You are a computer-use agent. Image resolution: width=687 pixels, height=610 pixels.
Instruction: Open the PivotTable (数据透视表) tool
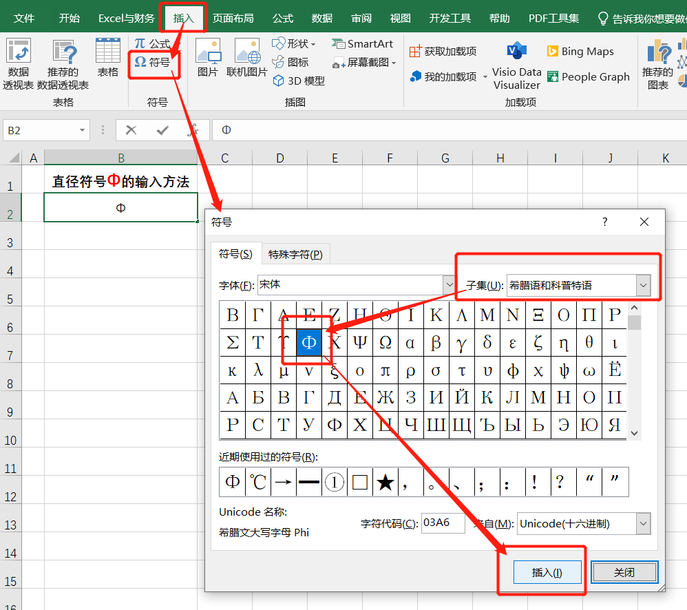click(18, 63)
